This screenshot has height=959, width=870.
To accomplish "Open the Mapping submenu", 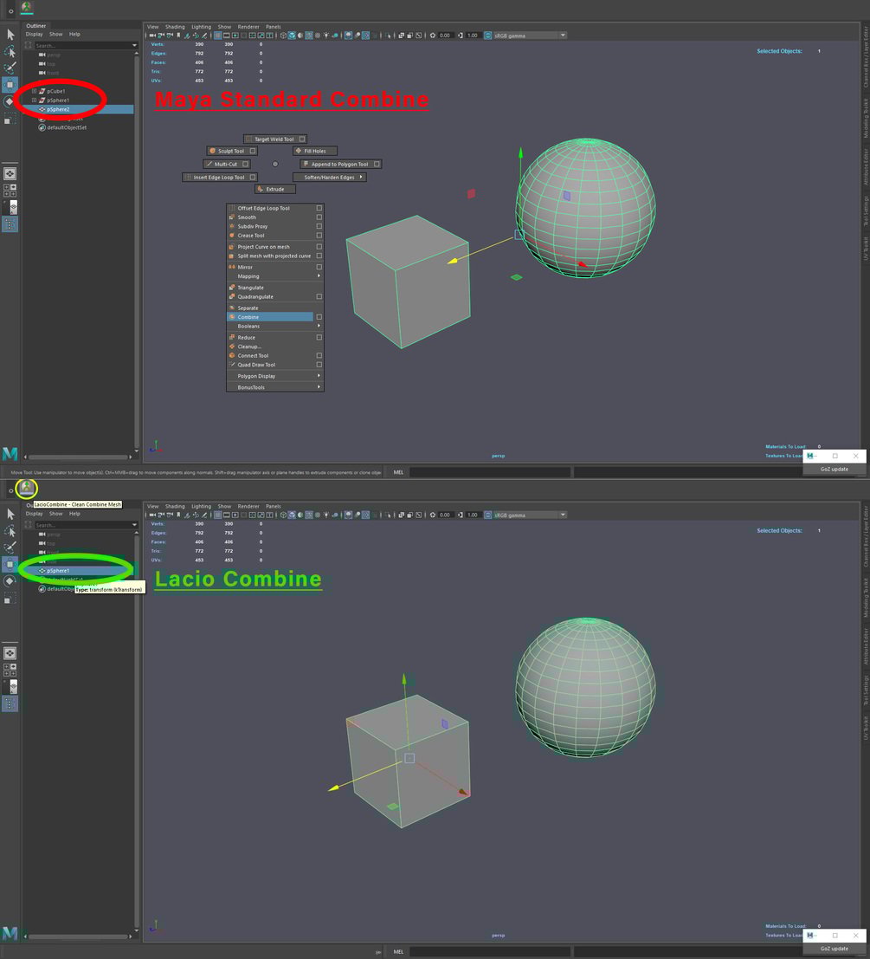I will click(275, 275).
